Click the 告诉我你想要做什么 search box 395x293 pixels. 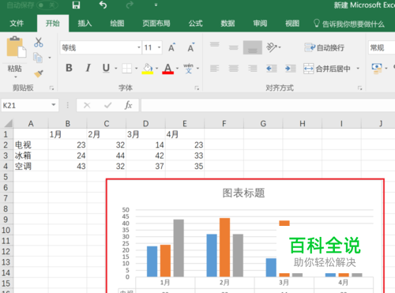(x=349, y=24)
